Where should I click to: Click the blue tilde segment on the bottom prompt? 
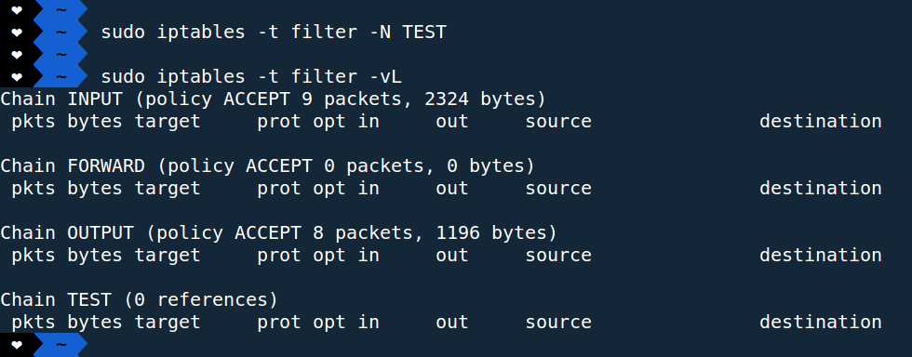click(60, 345)
